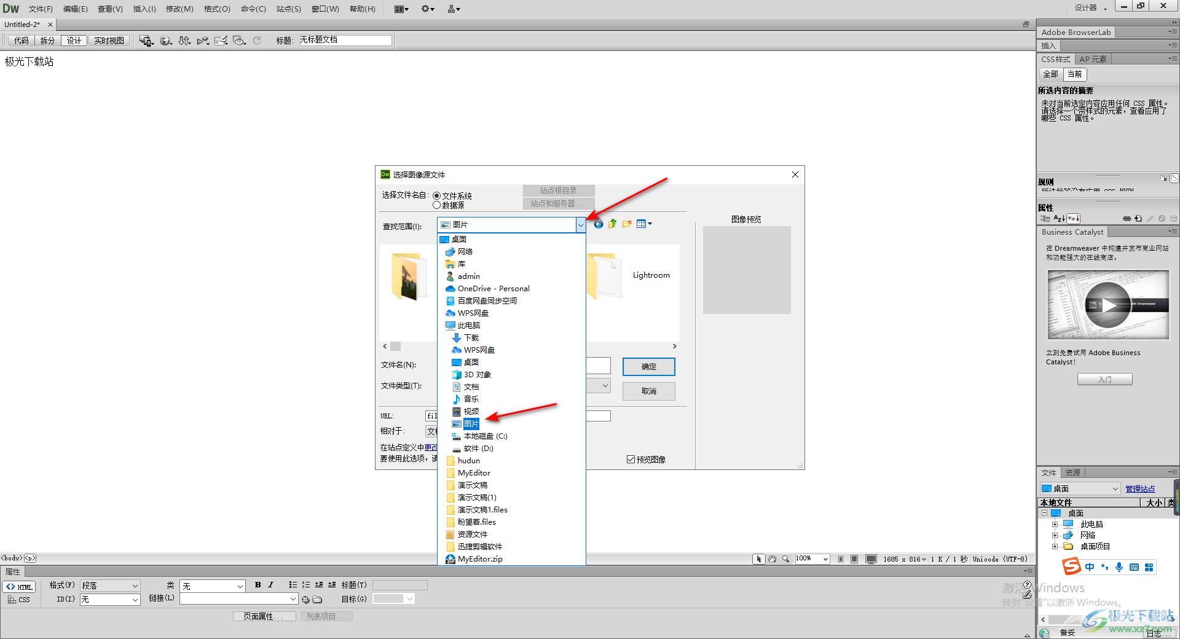This screenshot has width=1180, height=639.
Task: Open the view menu icon in dialog
Action: [x=644, y=224]
